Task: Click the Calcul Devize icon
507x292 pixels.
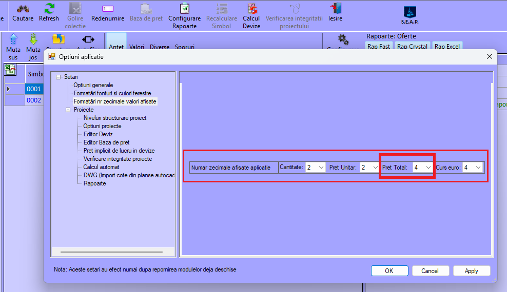Action: [x=251, y=9]
